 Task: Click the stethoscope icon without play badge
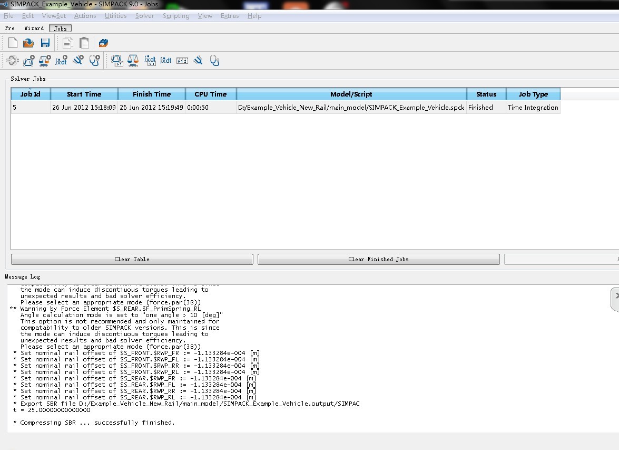tap(214, 61)
